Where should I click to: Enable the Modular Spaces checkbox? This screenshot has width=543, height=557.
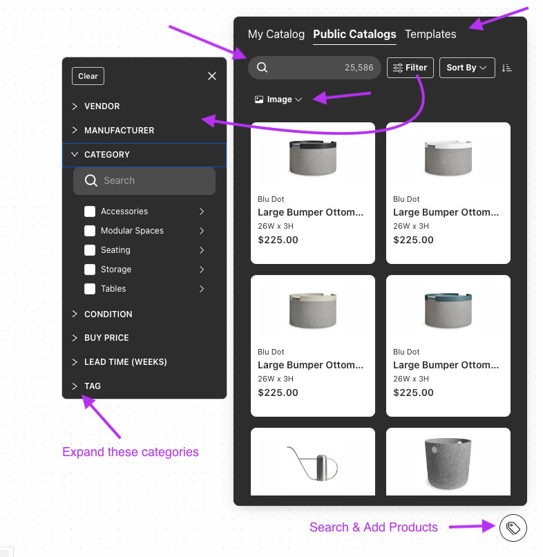(x=90, y=231)
